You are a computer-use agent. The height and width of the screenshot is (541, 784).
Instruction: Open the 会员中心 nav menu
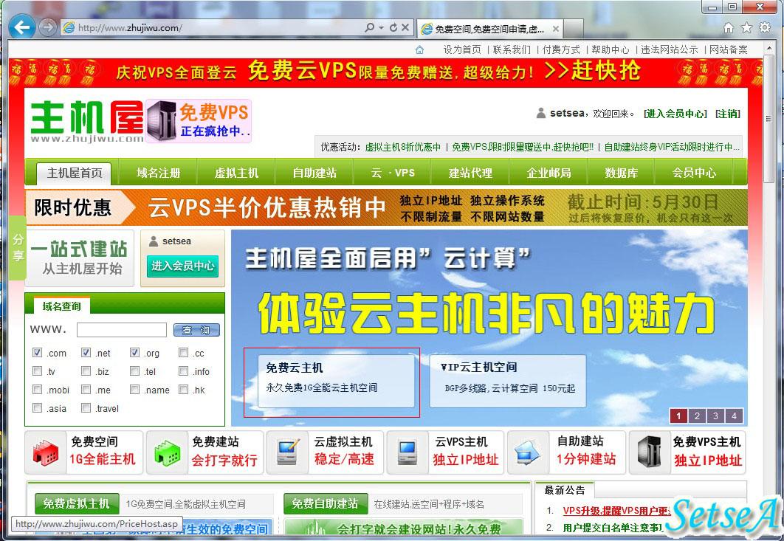click(694, 173)
